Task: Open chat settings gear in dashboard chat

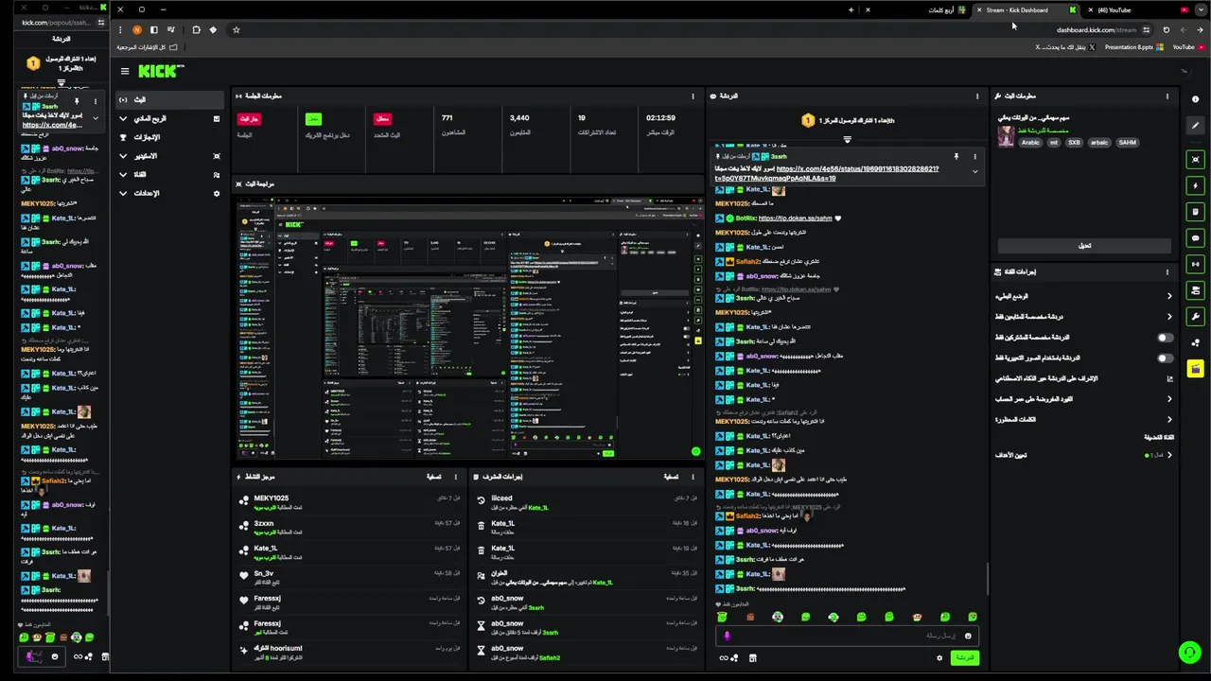Action: click(939, 657)
